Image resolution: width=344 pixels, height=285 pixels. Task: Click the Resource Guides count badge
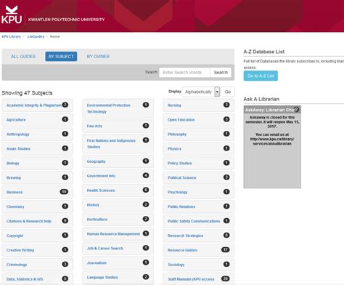click(226, 249)
